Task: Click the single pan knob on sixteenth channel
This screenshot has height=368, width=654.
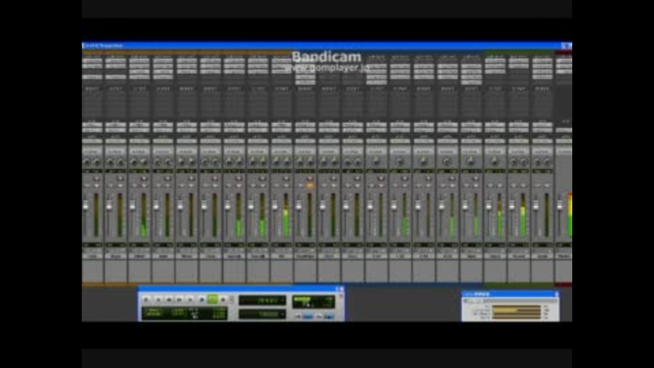Action: tap(447, 162)
